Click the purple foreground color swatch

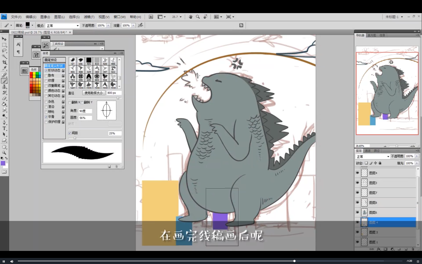(x=3, y=163)
